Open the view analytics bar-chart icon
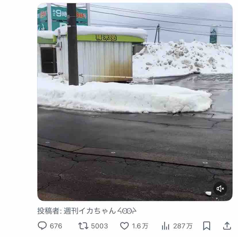The width and height of the screenshot is (238, 237). [166, 226]
